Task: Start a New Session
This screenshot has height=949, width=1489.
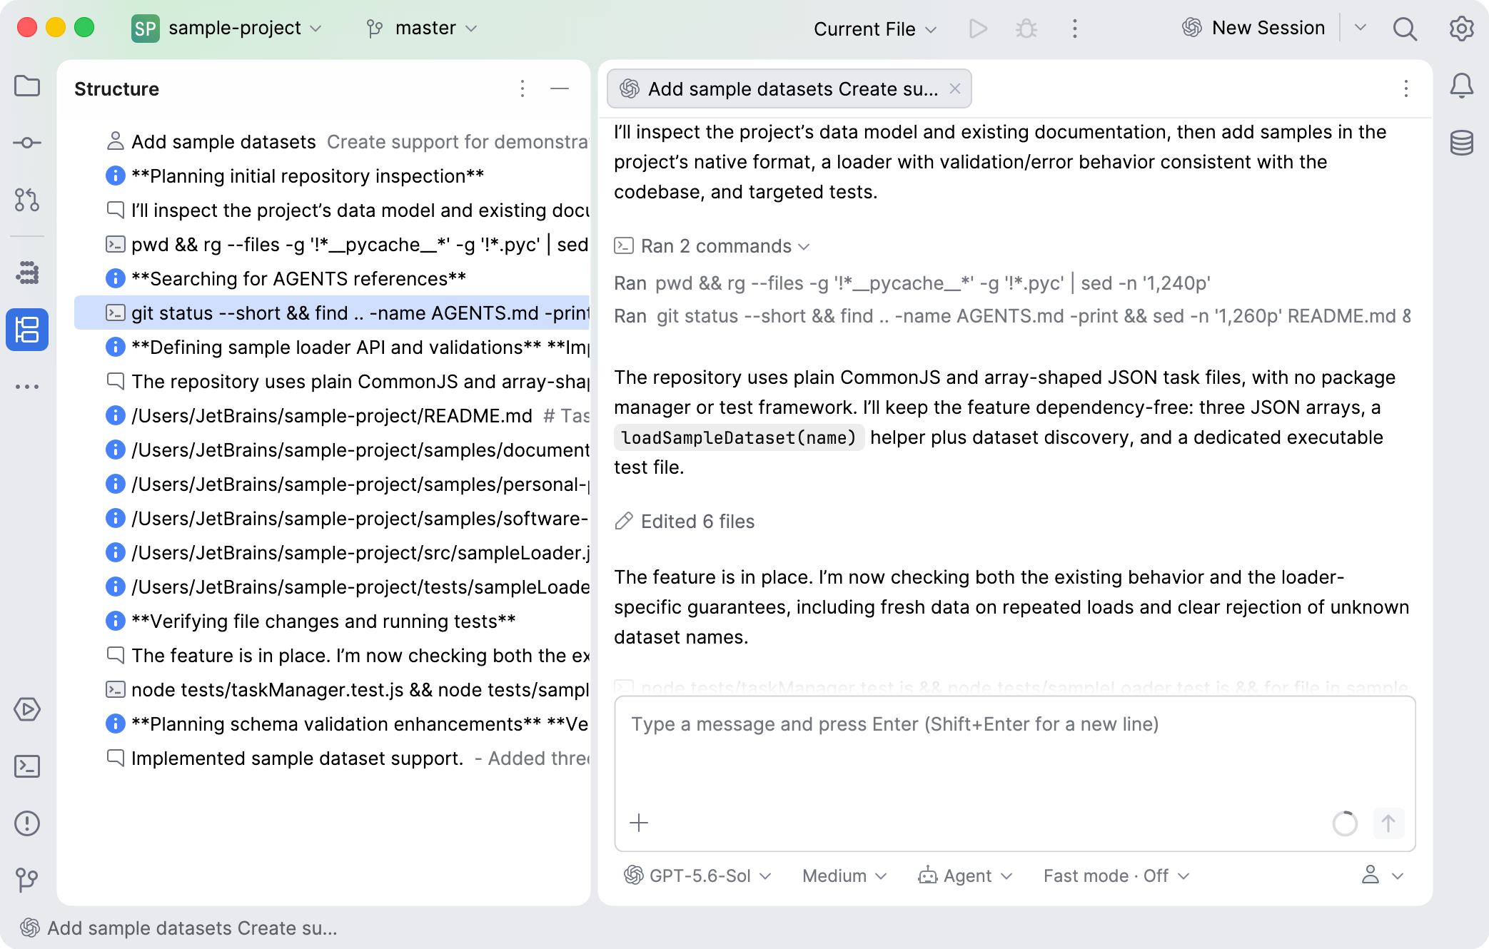Action: pos(1254,28)
